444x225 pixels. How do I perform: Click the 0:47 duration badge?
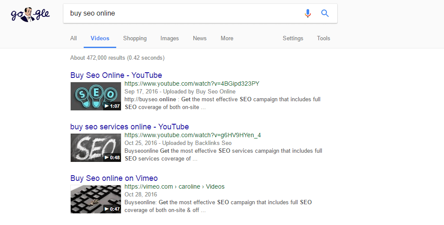pos(112,209)
